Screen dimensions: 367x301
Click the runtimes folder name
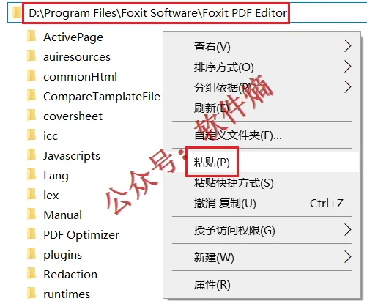pos(67,294)
